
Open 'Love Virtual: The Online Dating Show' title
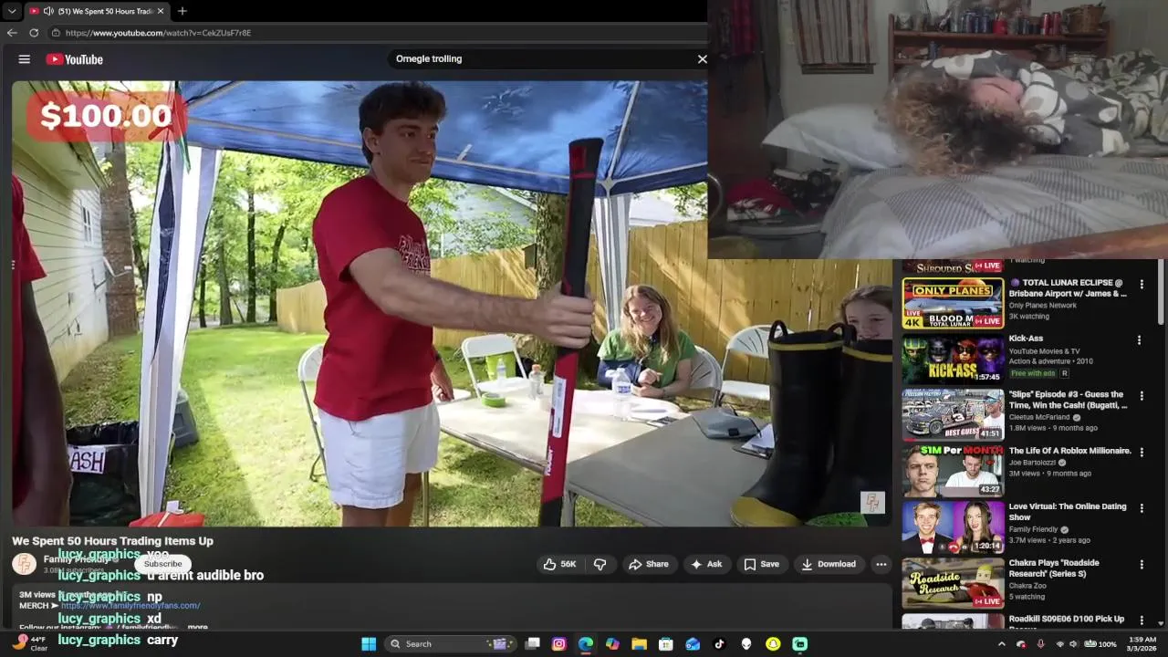[x=1068, y=512]
